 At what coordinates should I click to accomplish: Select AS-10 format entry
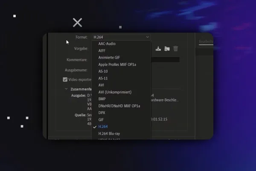tap(103, 71)
